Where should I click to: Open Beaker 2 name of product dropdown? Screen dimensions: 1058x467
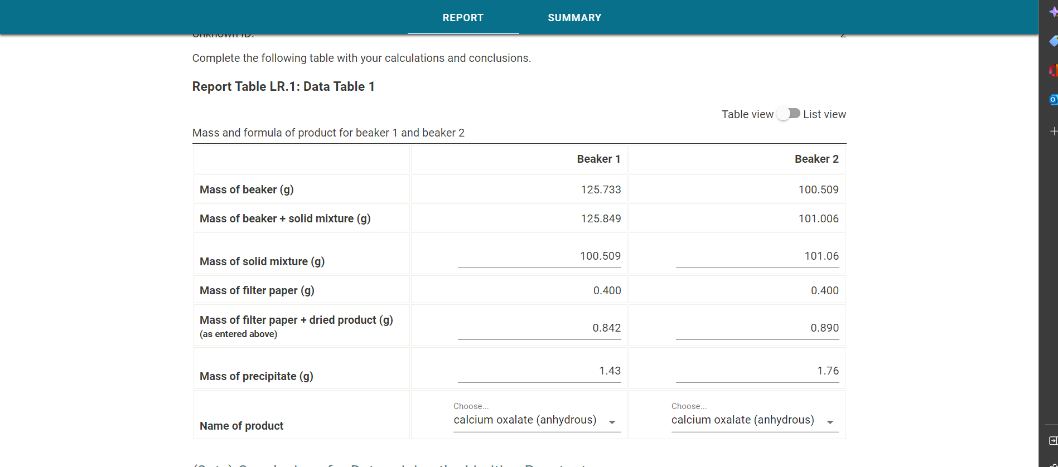pyautogui.click(x=755, y=420)
